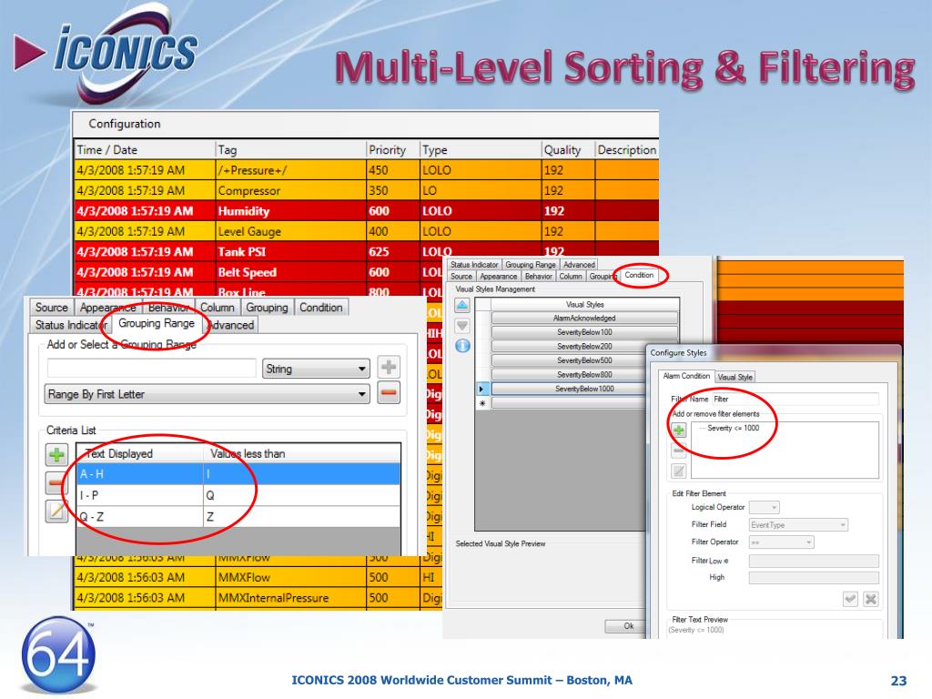The height and width of the screenshot is (699, 932).
Task: Click the grouping range name input field
Action: (152, 369)
